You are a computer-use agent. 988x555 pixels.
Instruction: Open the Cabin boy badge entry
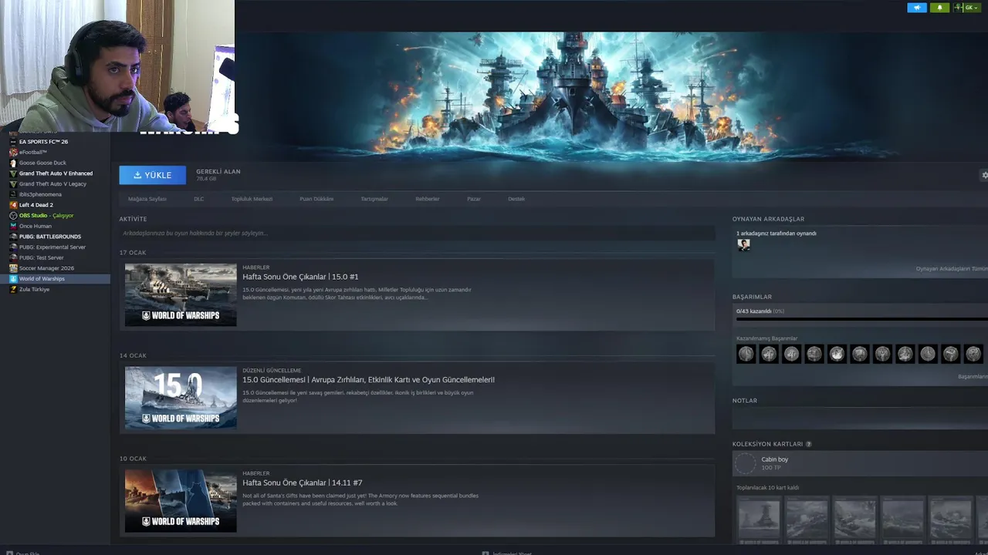coord(860,463)
